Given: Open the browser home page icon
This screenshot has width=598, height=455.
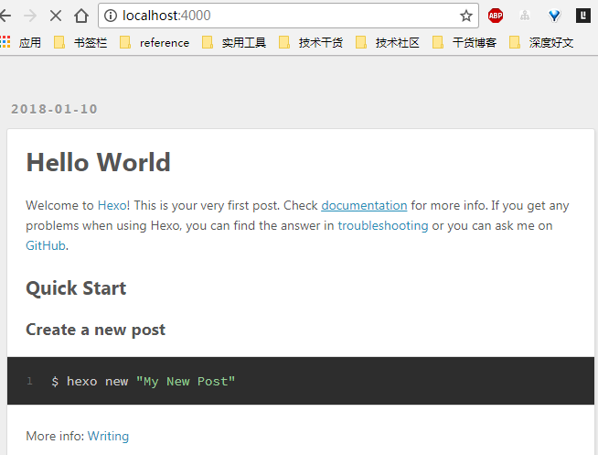Looking at the screenshot, I should 81,16.
